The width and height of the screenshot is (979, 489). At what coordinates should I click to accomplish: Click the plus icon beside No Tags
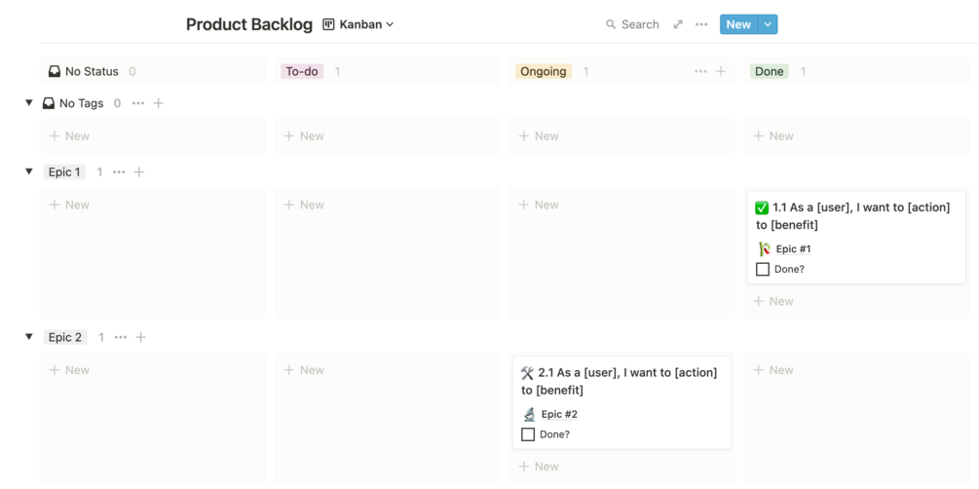(159, 103)
